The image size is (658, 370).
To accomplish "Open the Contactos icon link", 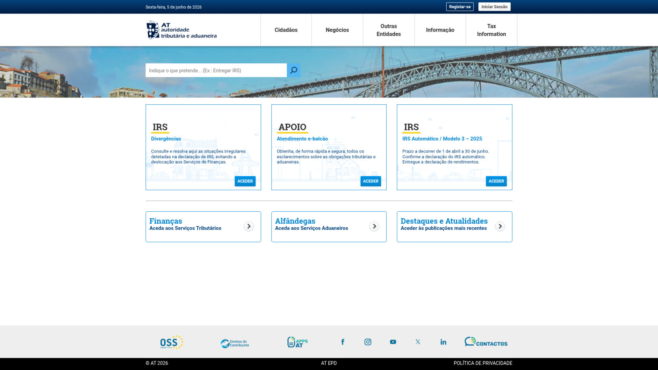I will point(486,342).
